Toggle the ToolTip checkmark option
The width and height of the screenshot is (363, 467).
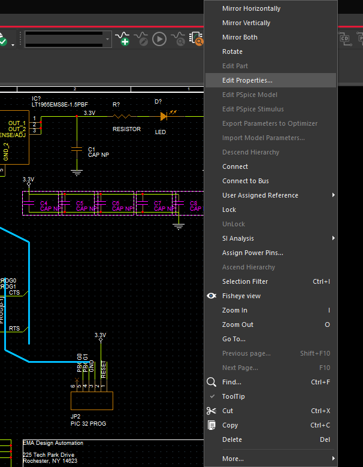click(271, 396)
